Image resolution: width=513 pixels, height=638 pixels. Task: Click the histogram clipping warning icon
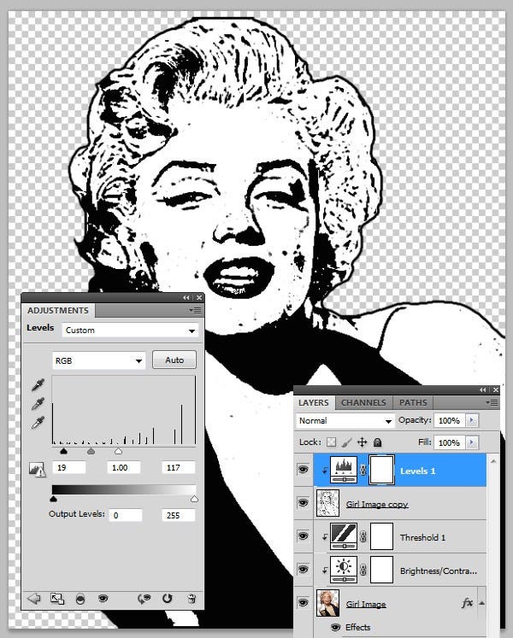[x=37, y=469]
